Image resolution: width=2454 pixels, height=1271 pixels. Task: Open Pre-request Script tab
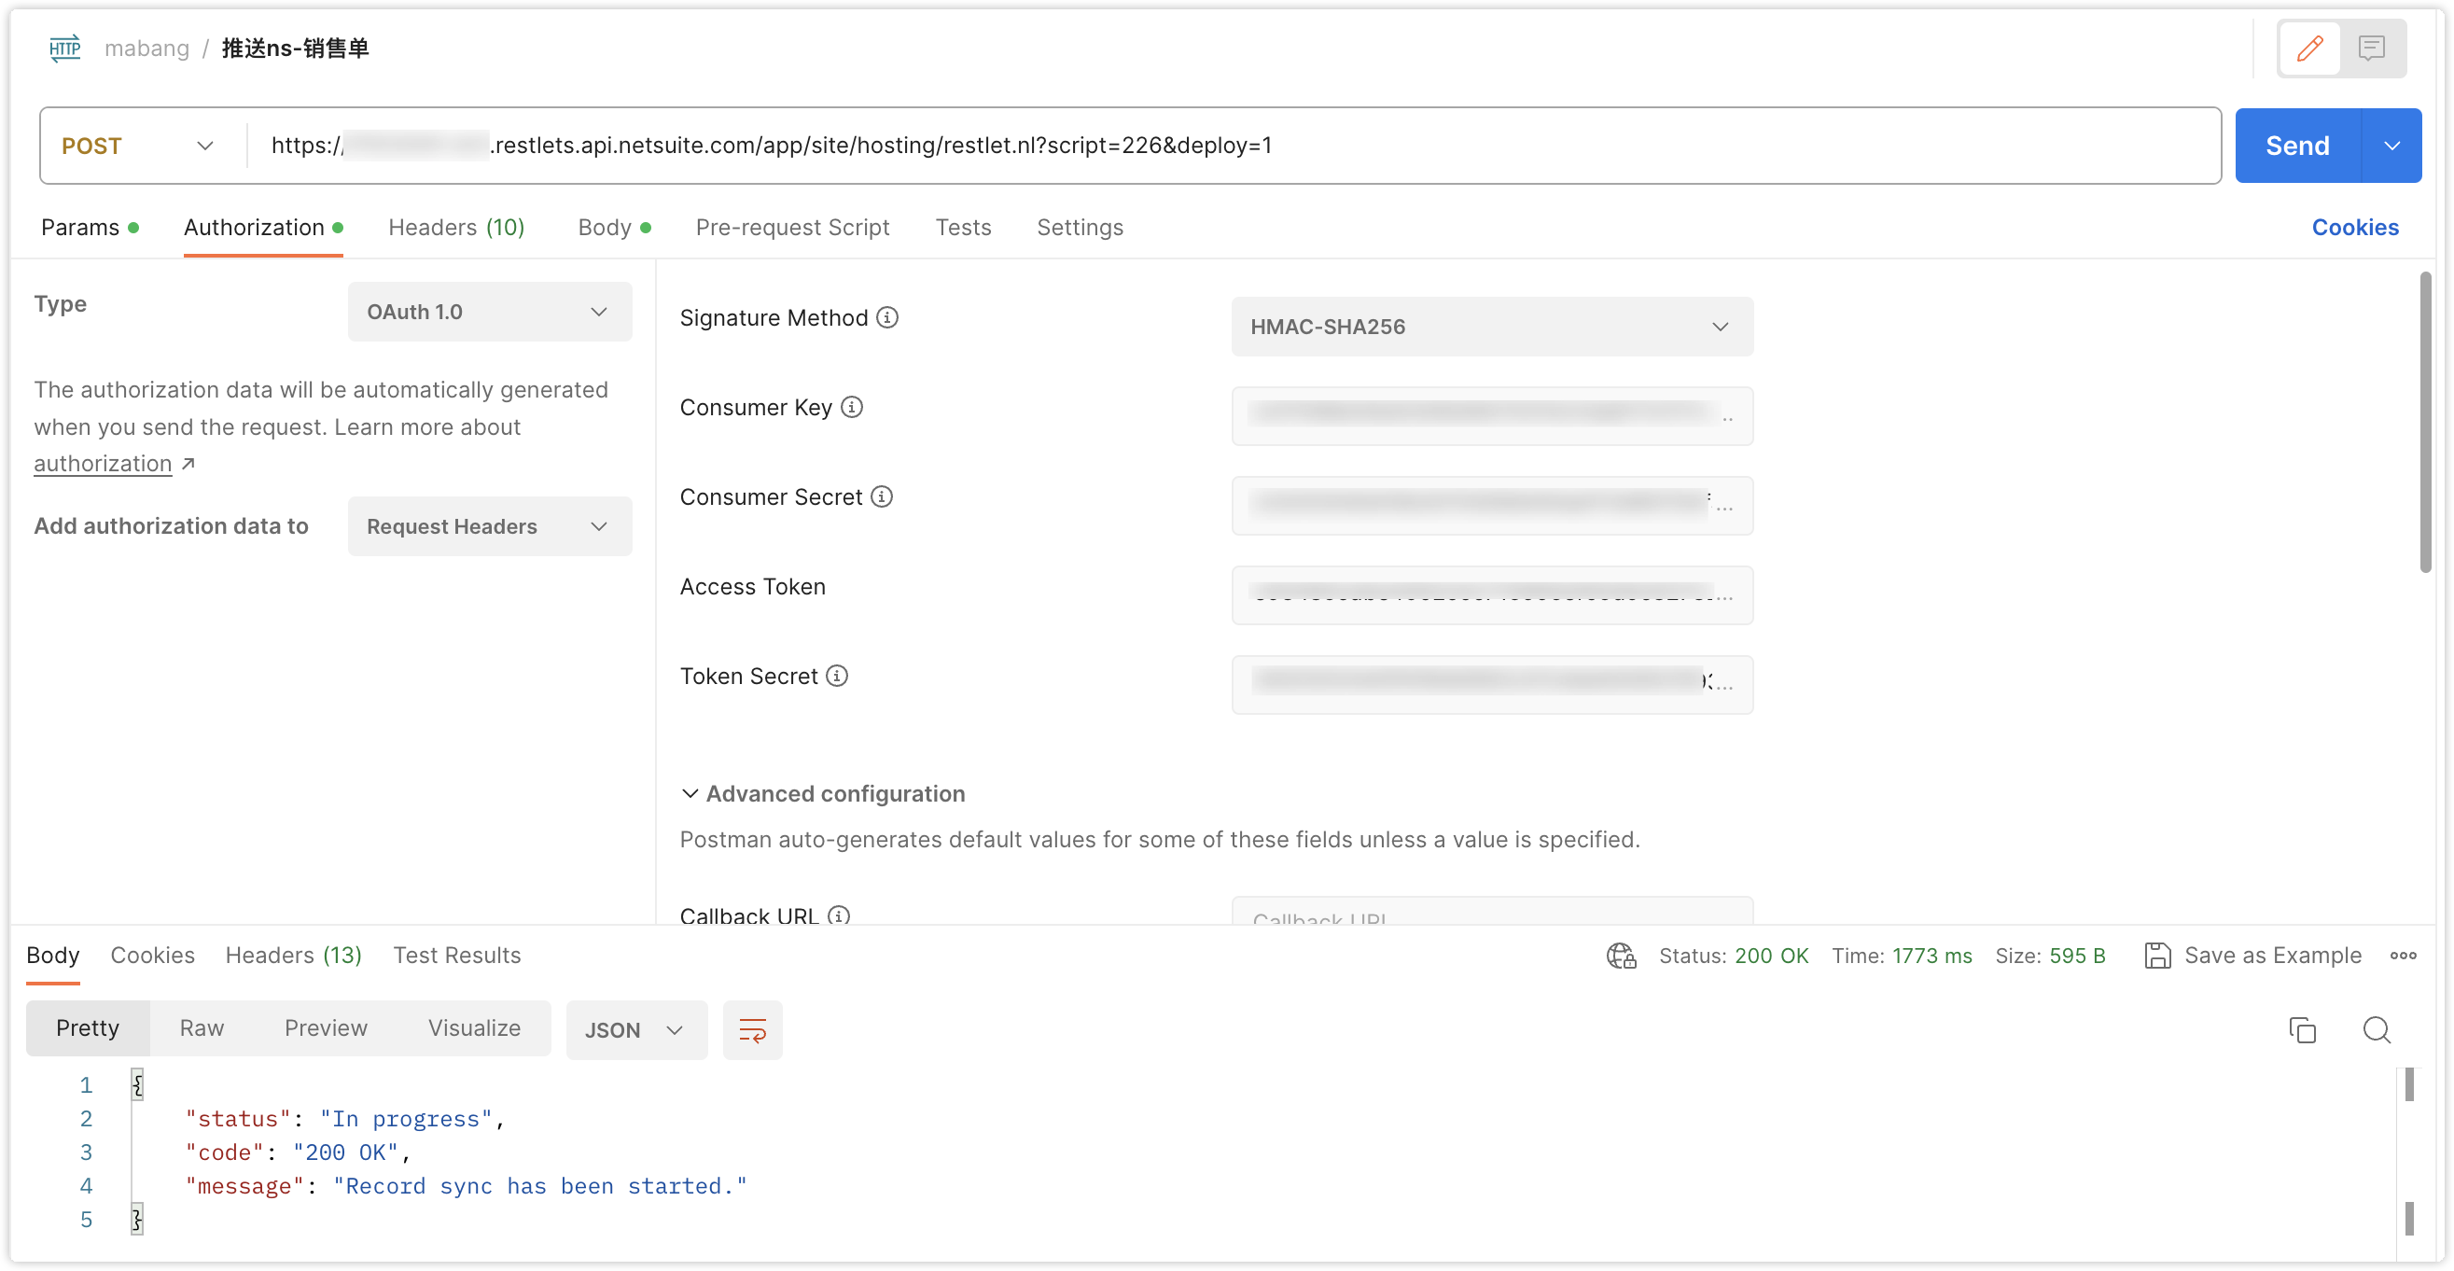792,228
